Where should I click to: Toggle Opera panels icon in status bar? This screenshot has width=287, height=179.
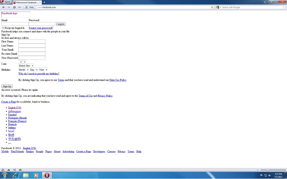point(3,170)
